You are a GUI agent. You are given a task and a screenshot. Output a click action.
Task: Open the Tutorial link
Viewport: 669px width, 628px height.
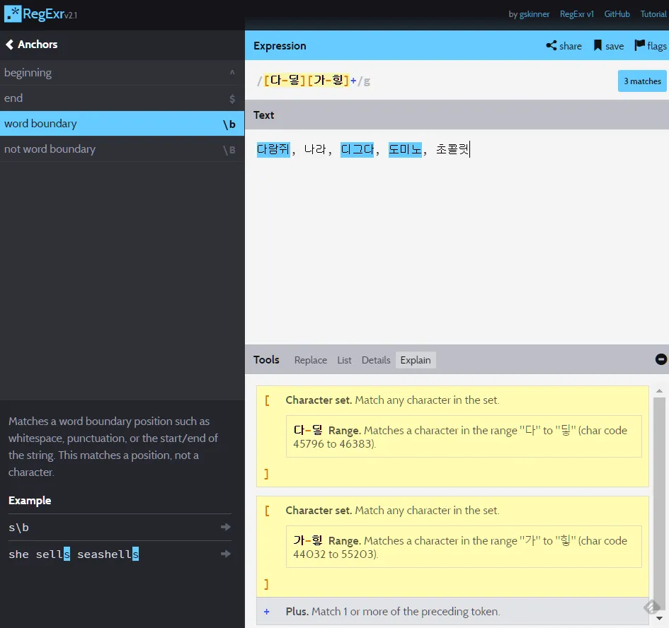tap(653, 14)
